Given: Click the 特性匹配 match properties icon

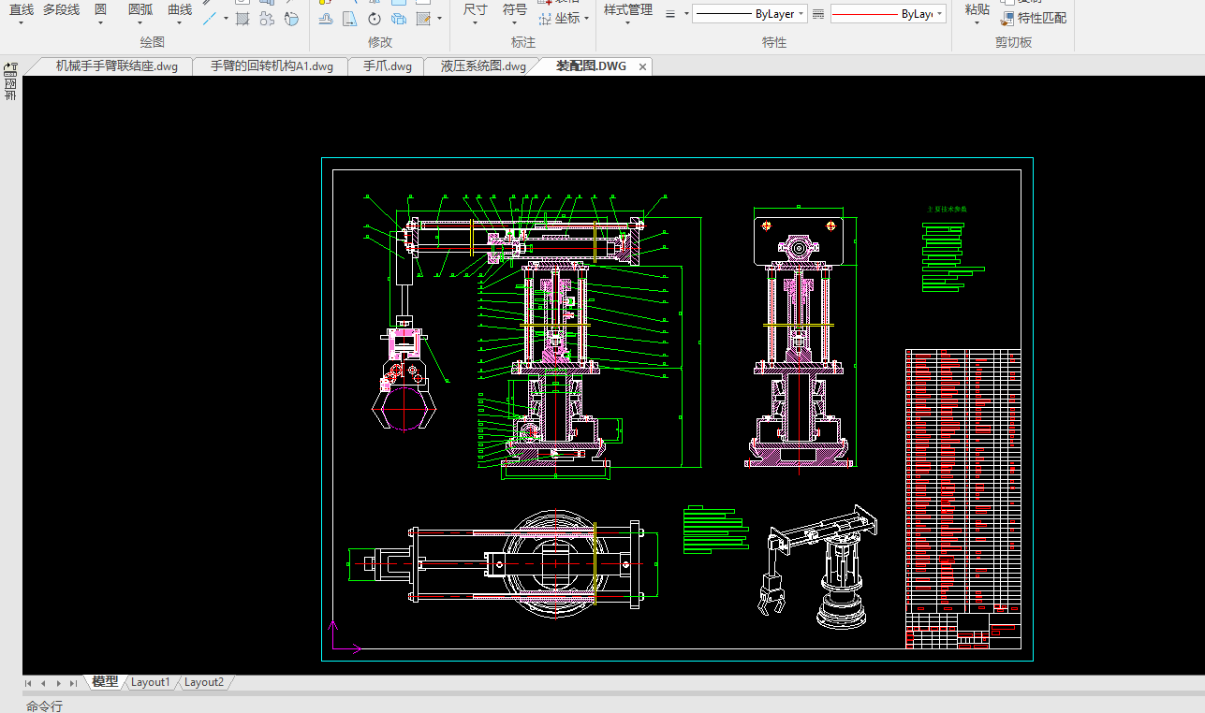Looking at the screenshot, I should pyautogui.click(x=1007, y=18).
